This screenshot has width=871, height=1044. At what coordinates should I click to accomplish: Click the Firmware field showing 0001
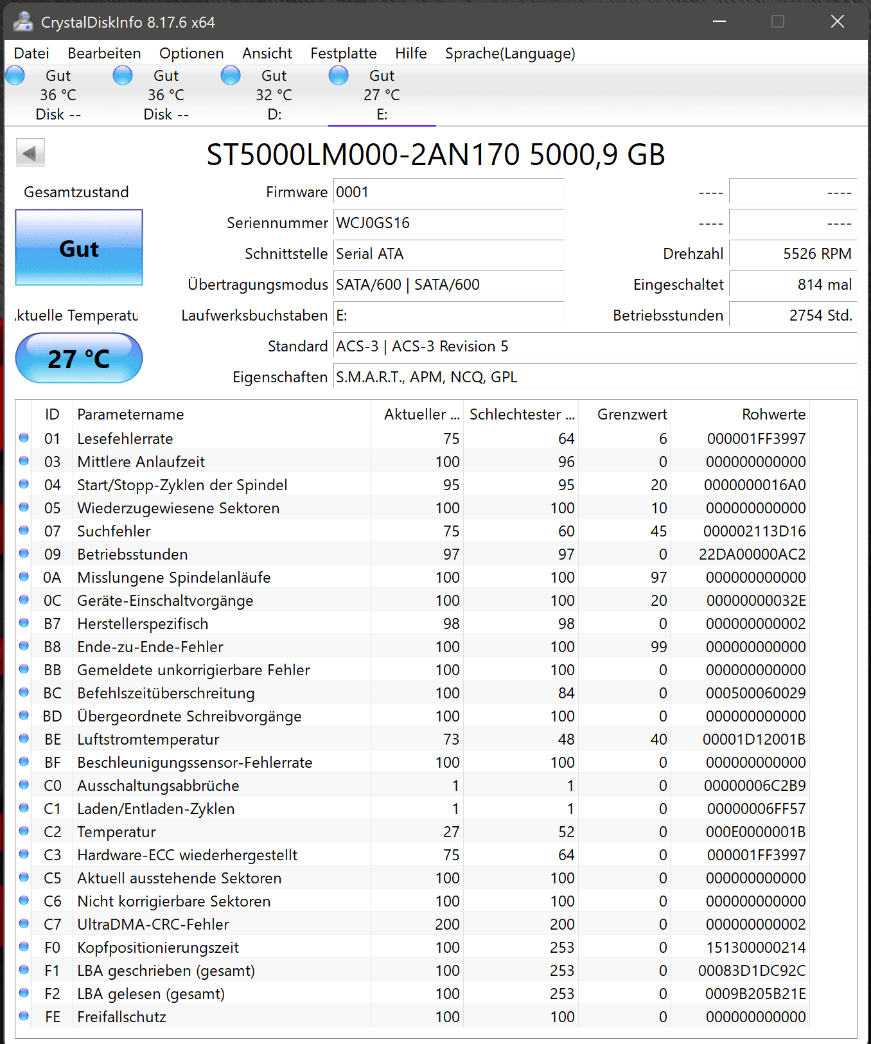pyautogui.click(x=448, y=192)
